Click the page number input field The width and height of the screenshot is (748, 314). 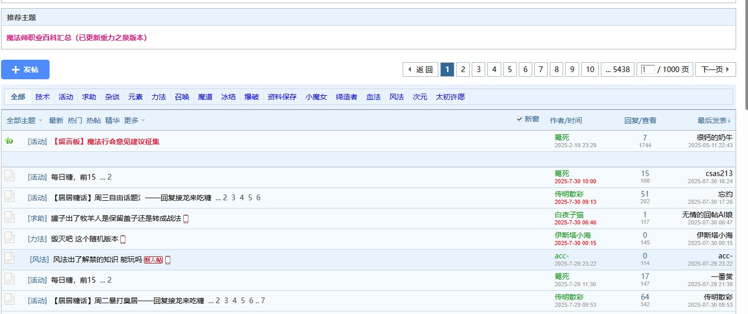tap(648, 69)
